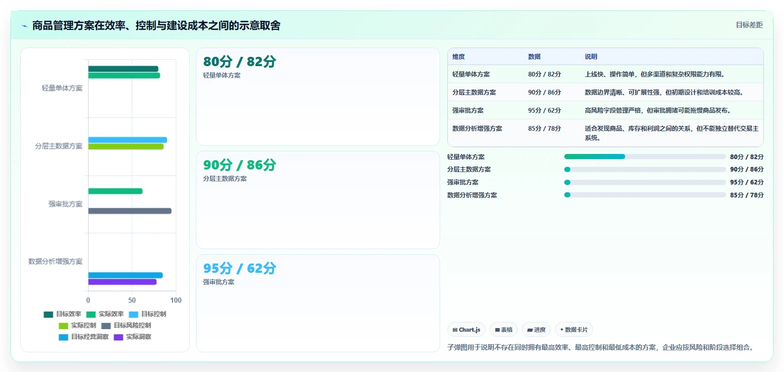Toggle the 实际控制 legend item

tap(77, 326)
